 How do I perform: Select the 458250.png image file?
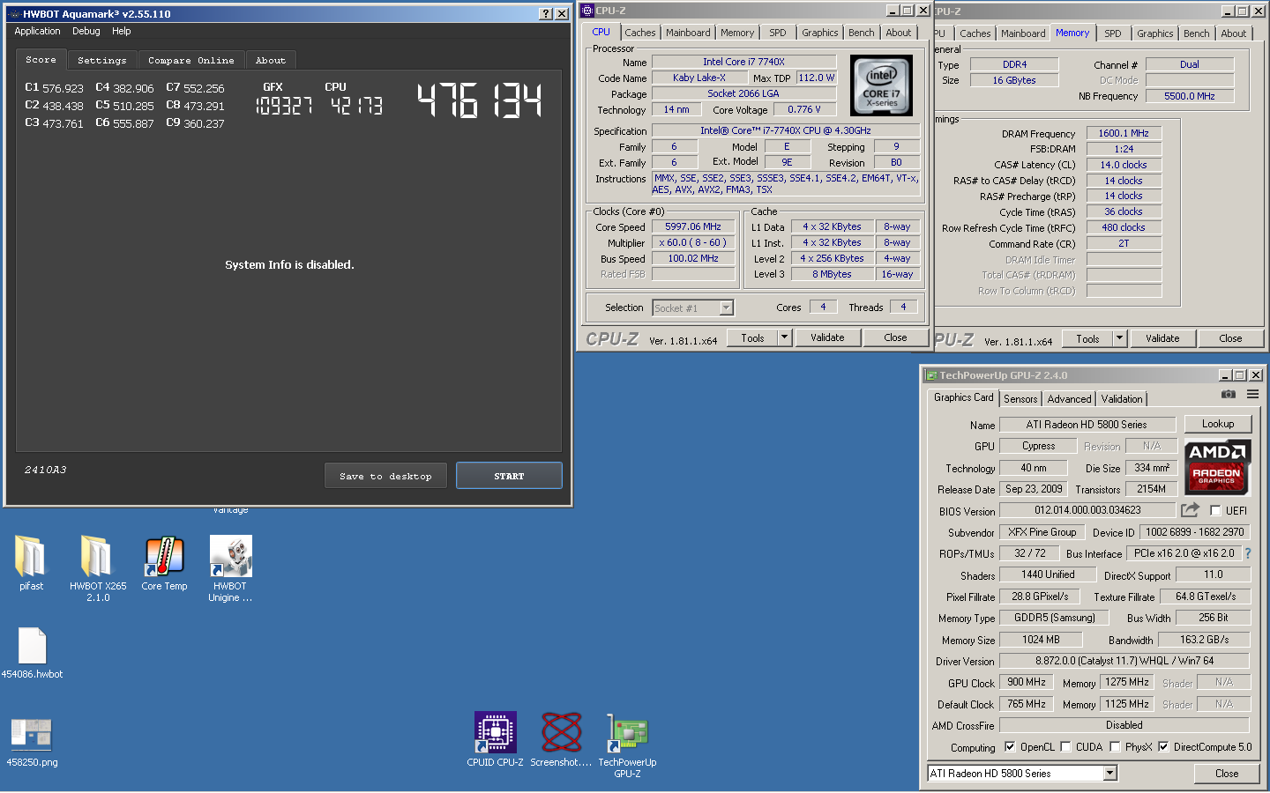point(32,740)
